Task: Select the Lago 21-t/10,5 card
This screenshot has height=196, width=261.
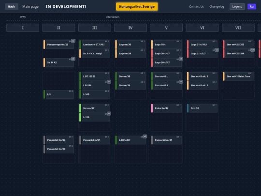Action: coord(202,45)
